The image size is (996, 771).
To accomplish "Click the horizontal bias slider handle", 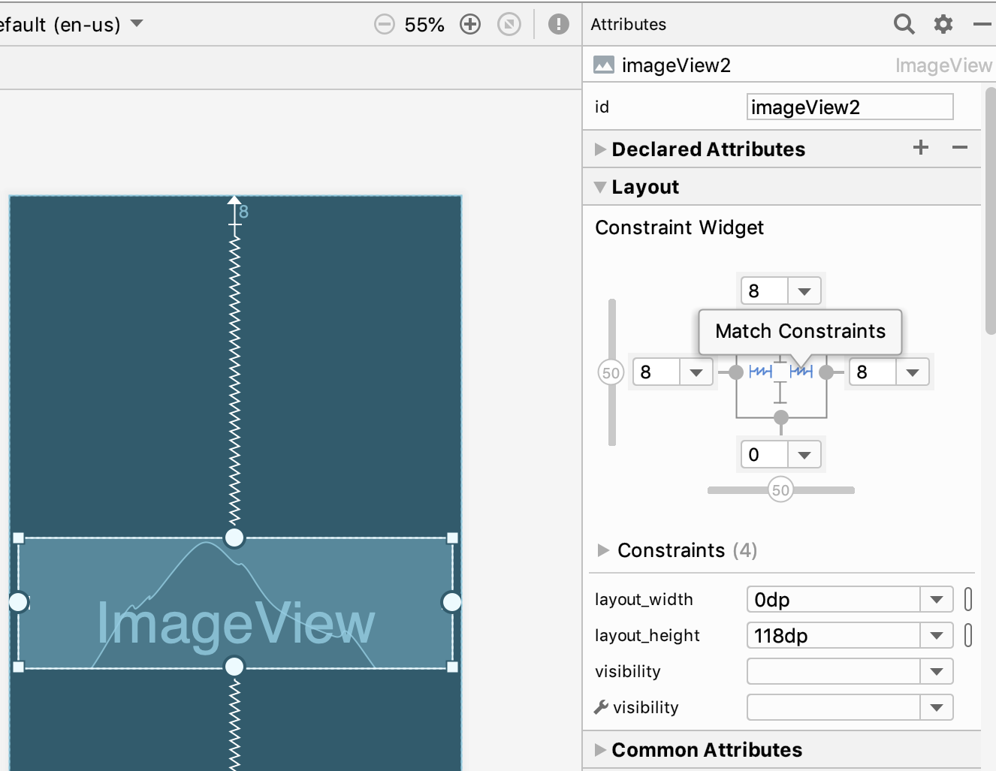I will [781, 490].
